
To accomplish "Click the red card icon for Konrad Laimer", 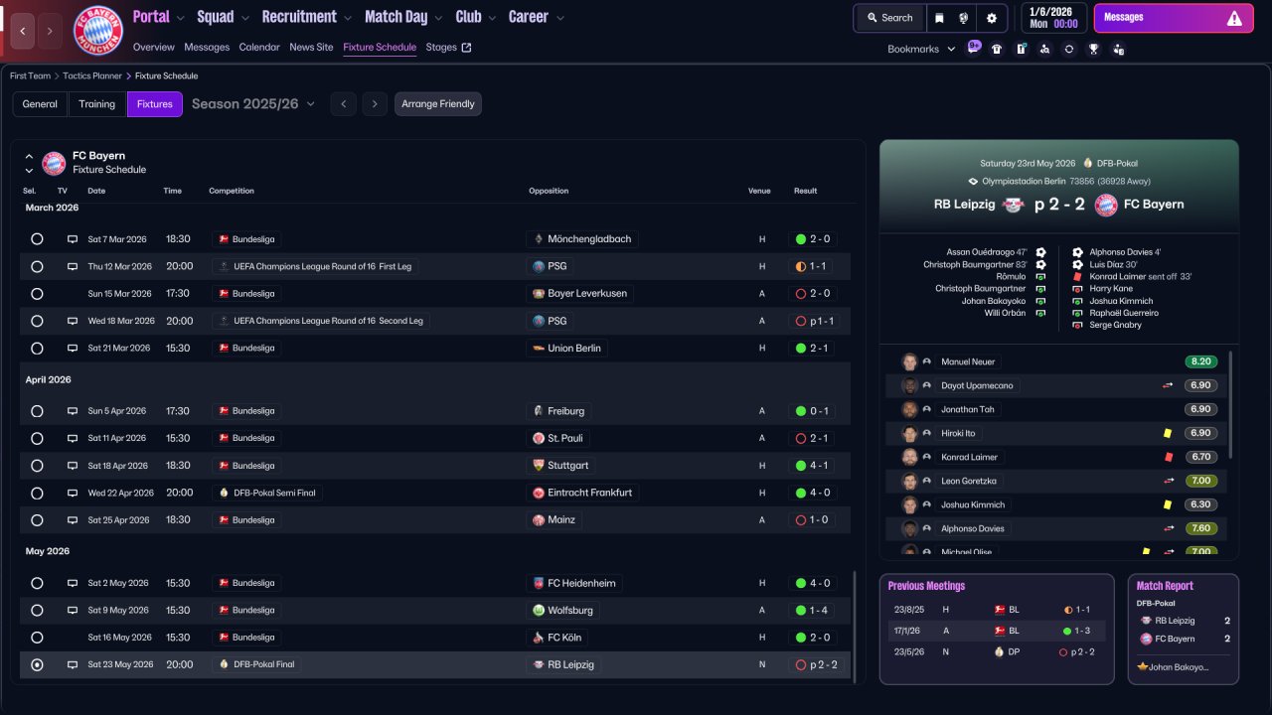I will tap(1169, 457).
